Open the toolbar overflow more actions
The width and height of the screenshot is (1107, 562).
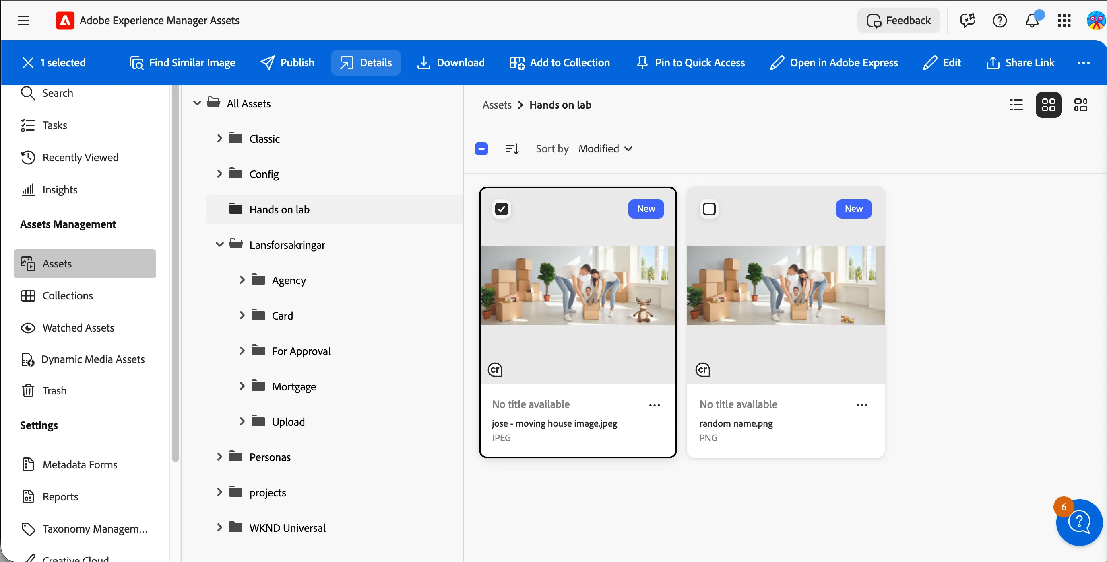[x=1083, y=63]
